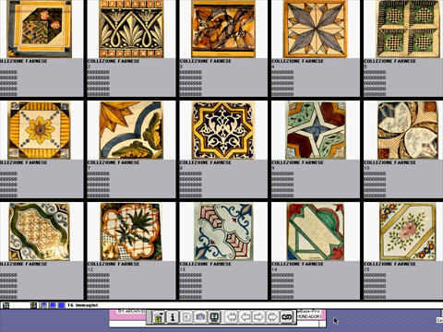Go to next page with right arrow
The image size is (443, 332).
coord(258,316)
